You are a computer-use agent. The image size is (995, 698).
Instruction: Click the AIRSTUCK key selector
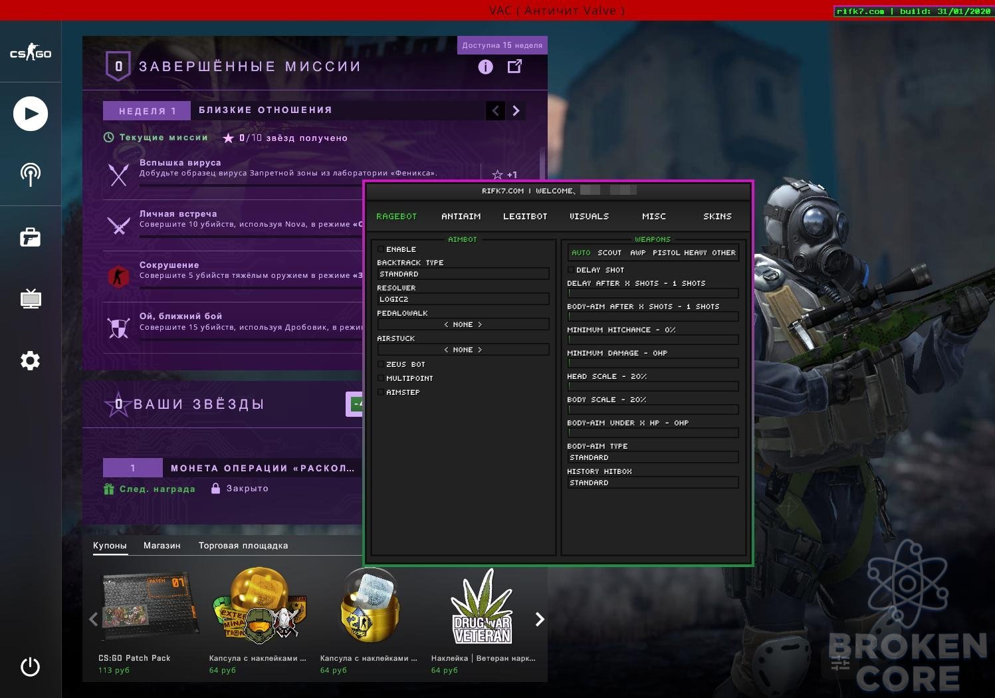[x=463, y=350]
